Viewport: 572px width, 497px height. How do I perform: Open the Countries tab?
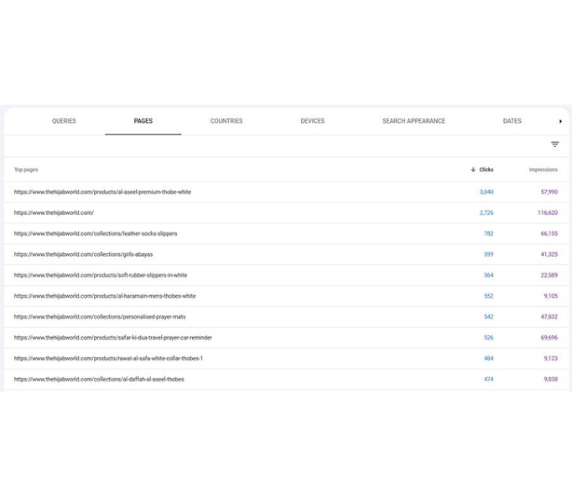tap(225, 121)
